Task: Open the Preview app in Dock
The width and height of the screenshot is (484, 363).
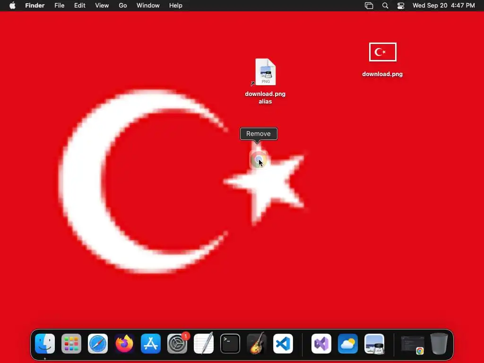Action: click(x=374, y=344)
